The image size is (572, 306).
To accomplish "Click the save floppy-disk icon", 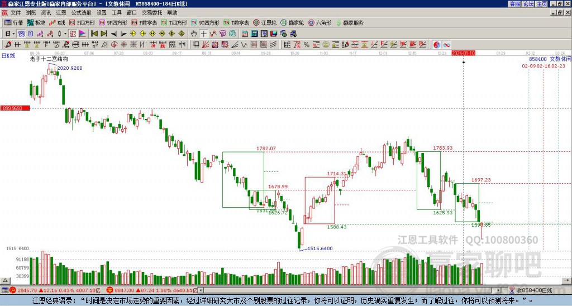I will [x=274, y=34].
